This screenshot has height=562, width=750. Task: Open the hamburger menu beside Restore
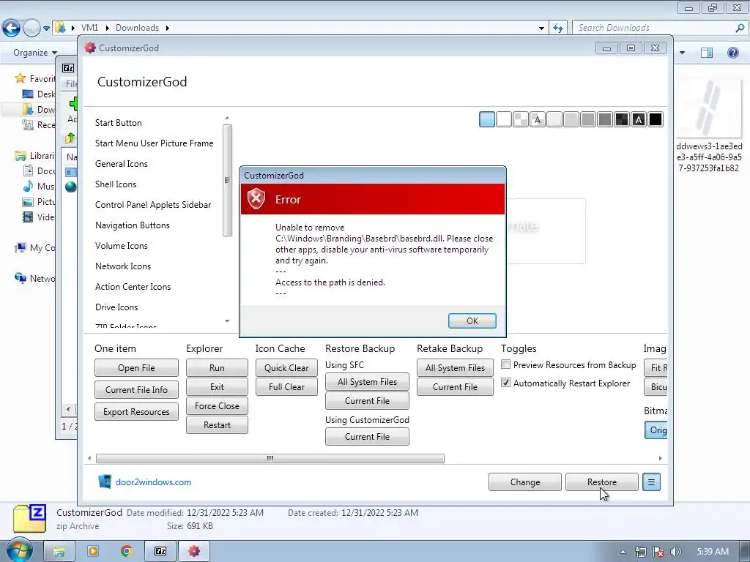(x=651, y=482)
